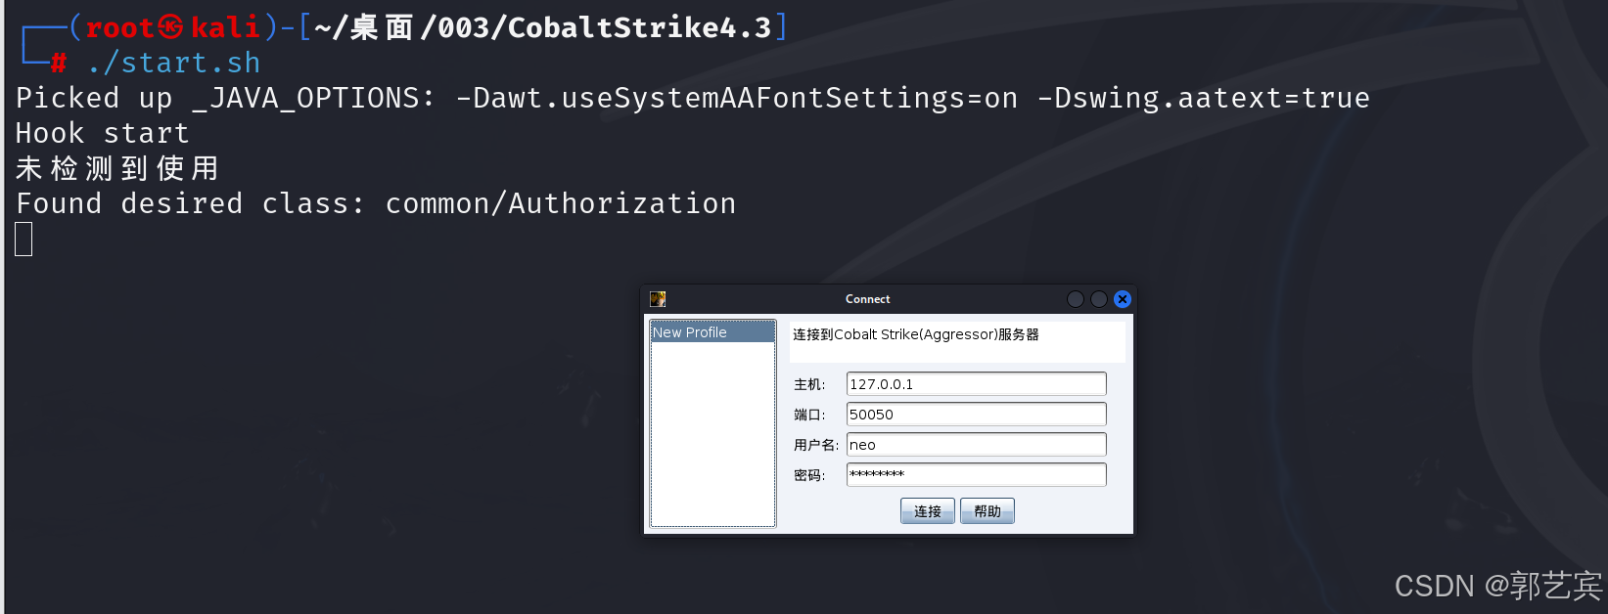Click the terminal prompt path 003/CobaltStrike4.3
Screen dimensions: 1608x614
(x=604, y=27)
